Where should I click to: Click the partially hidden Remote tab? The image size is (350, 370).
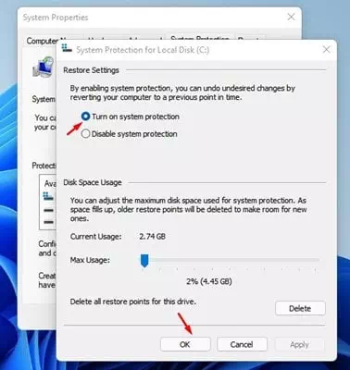coord(251,37)
